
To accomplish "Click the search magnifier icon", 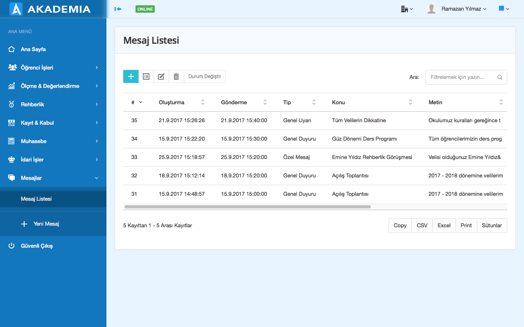I will (500, 77).
